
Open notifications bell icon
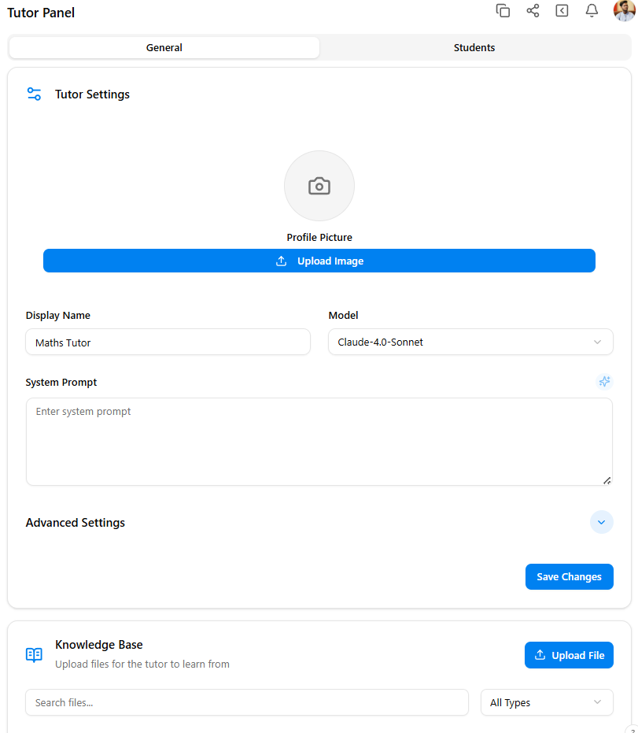[x=592, y=11]
